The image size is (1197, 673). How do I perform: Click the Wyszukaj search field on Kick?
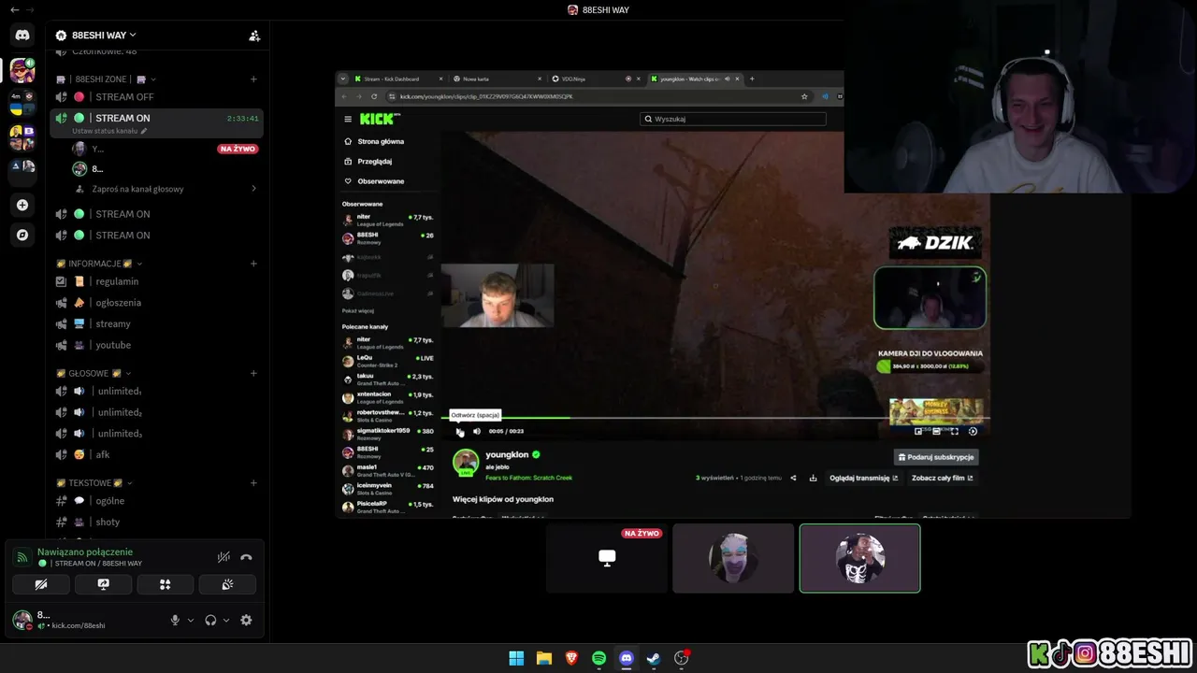click(x=733, y=119)
